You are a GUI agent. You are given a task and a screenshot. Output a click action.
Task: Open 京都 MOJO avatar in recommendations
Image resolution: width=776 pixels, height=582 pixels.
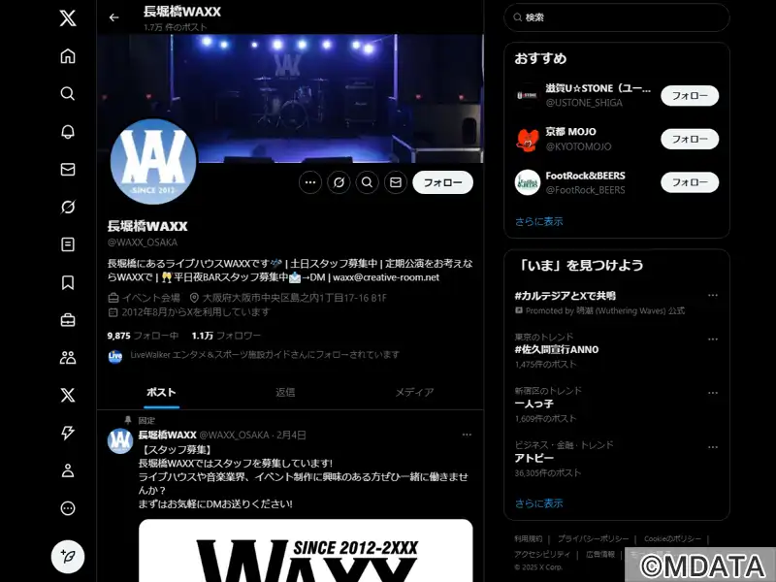pos(527,139)
